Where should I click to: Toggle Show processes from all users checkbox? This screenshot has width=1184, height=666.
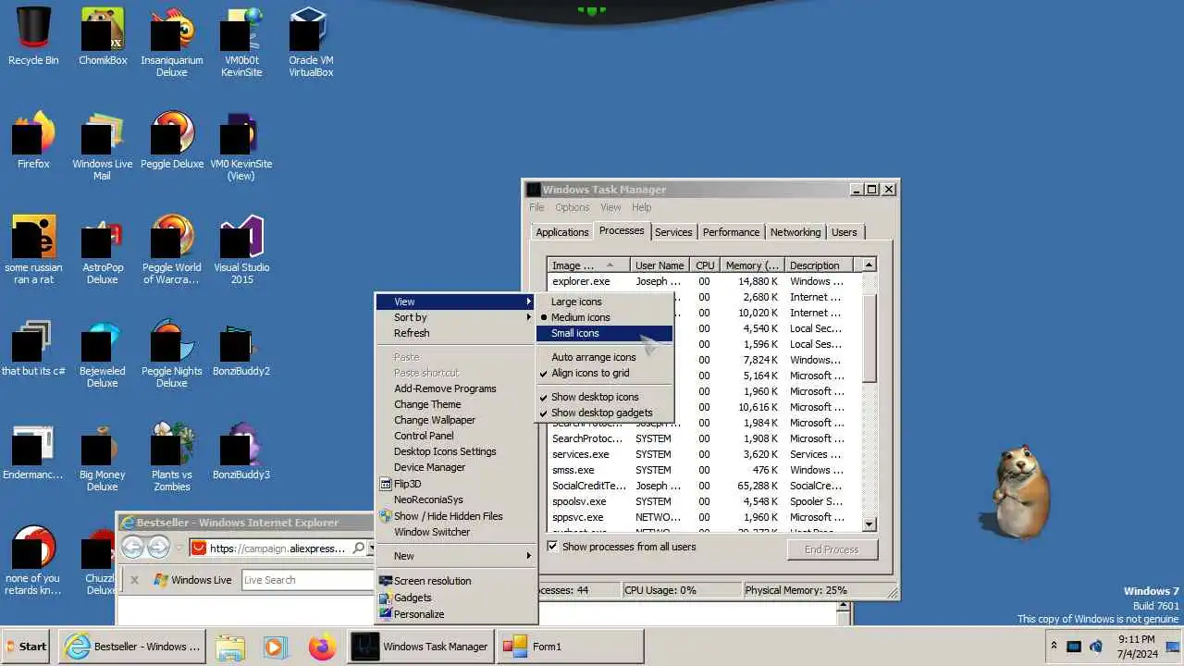coord(552,547)
